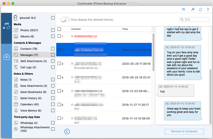Open the SMS Attachments (2) category
Screen dimensions: 213x139
pos(33,61)
